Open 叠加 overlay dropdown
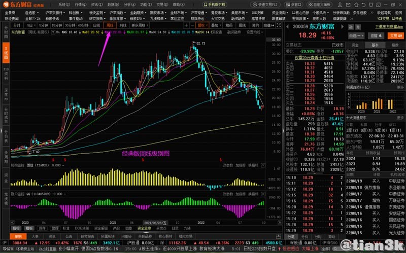 216,25
